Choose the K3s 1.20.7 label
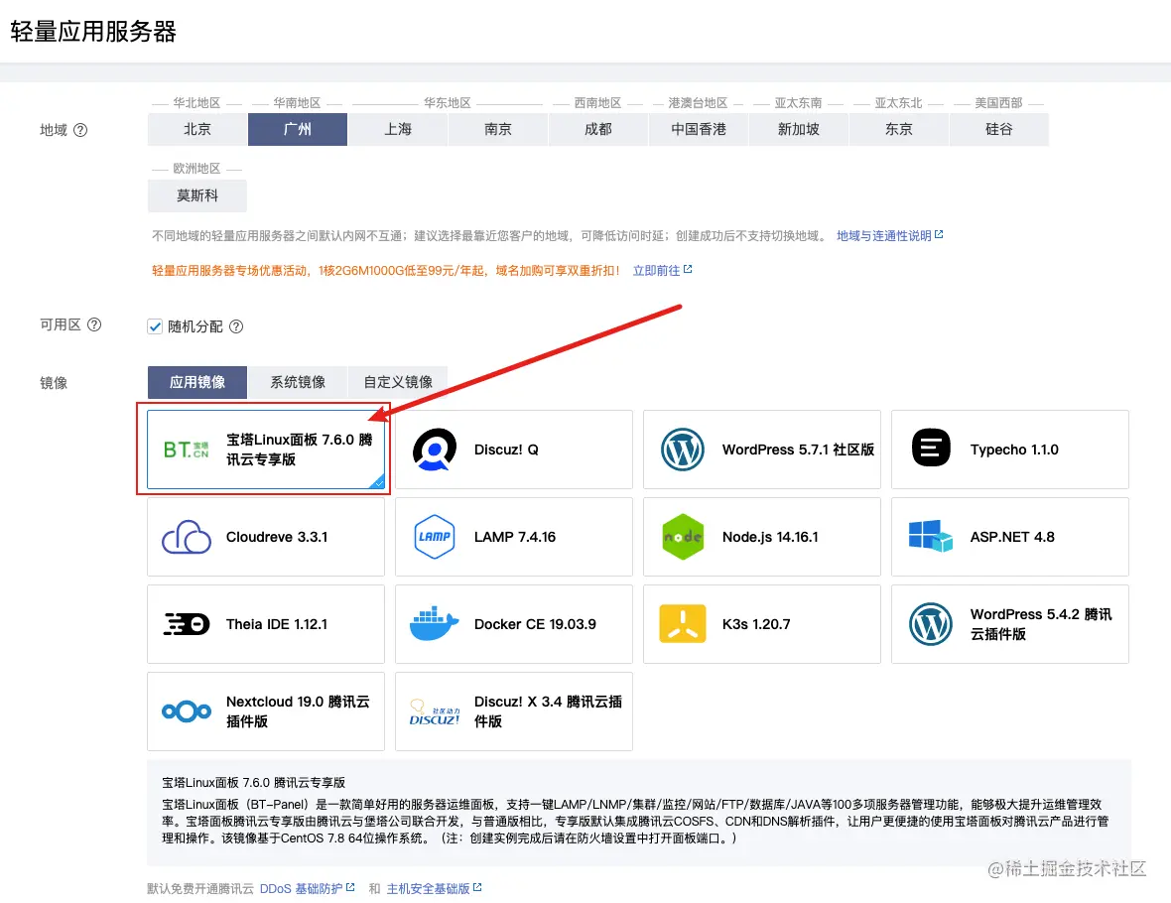The image size is (1171, 903). click(x=756, y=624)
